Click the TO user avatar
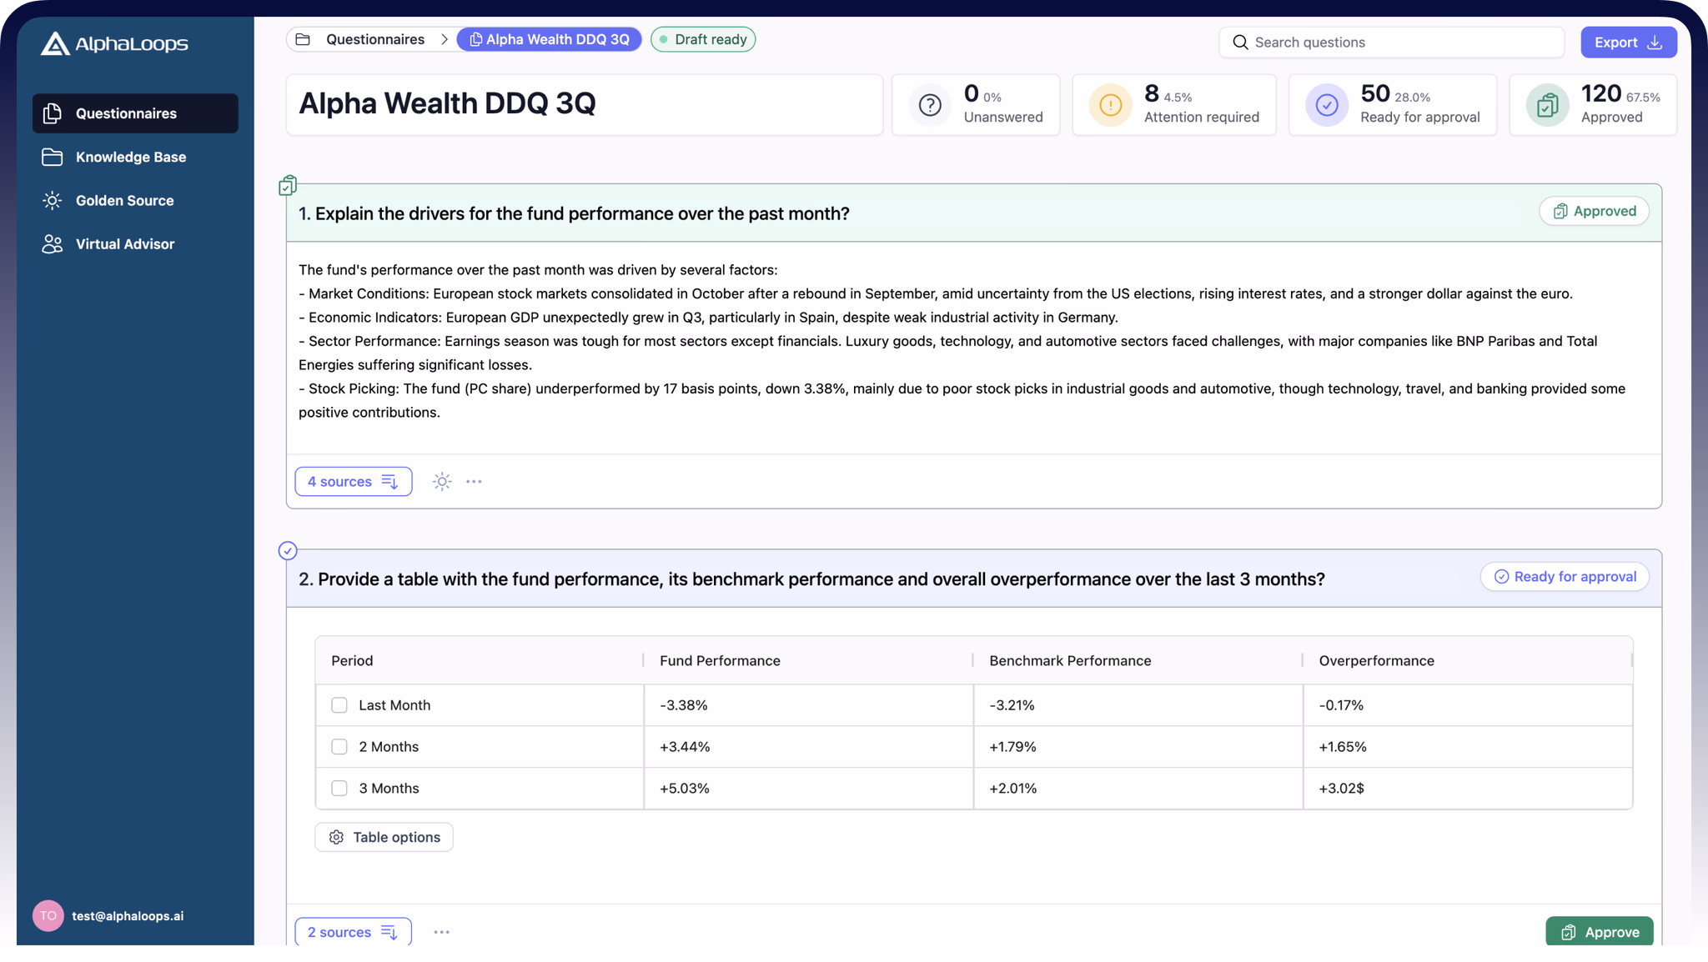The image size is (1708, 962). (48, 915)
